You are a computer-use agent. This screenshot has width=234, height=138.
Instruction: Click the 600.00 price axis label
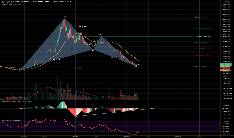pyautogui.click(x=226, y=17)
